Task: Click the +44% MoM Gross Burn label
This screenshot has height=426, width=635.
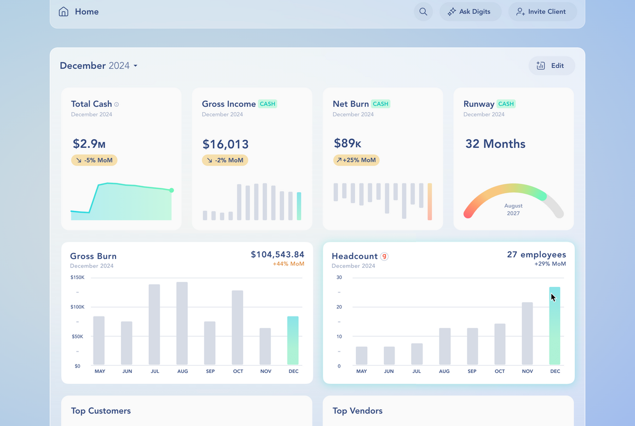Action: coord(288,264)
